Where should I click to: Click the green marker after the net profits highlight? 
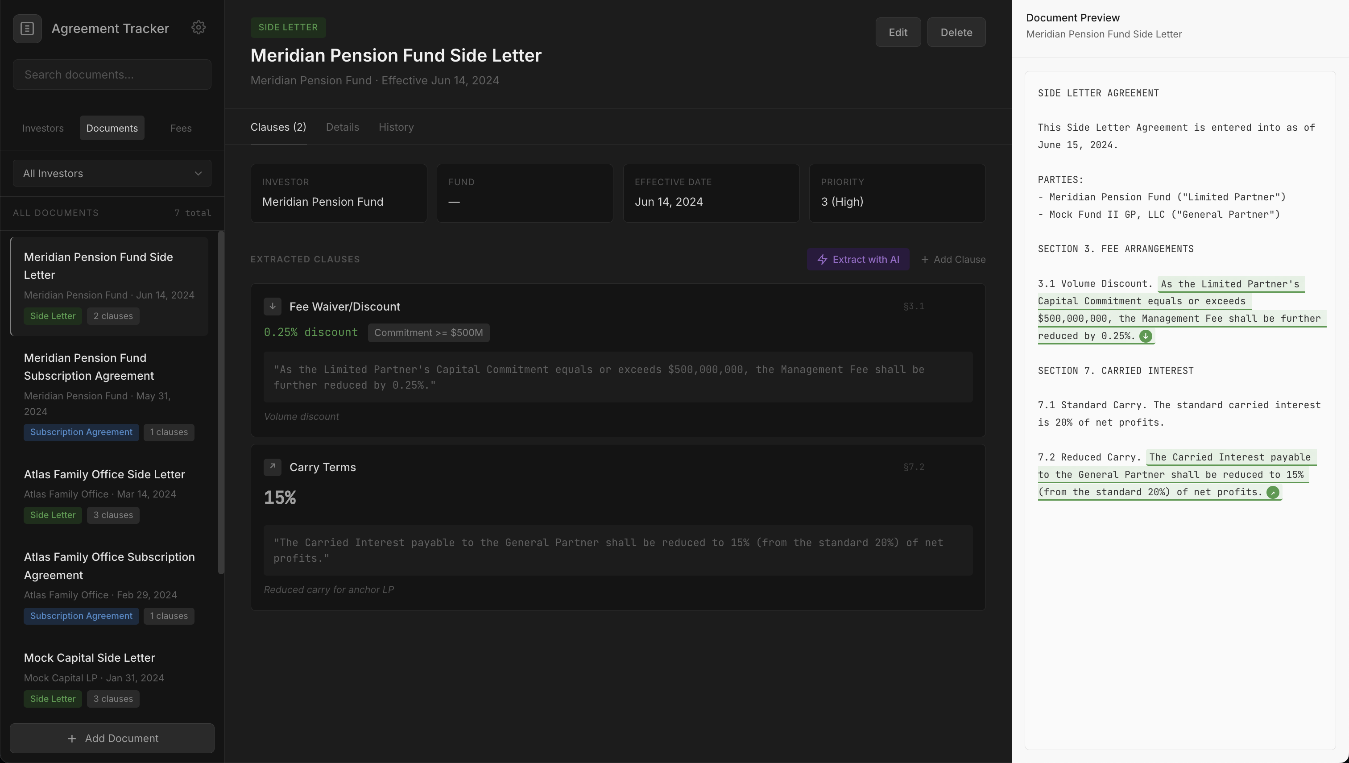1273,493
